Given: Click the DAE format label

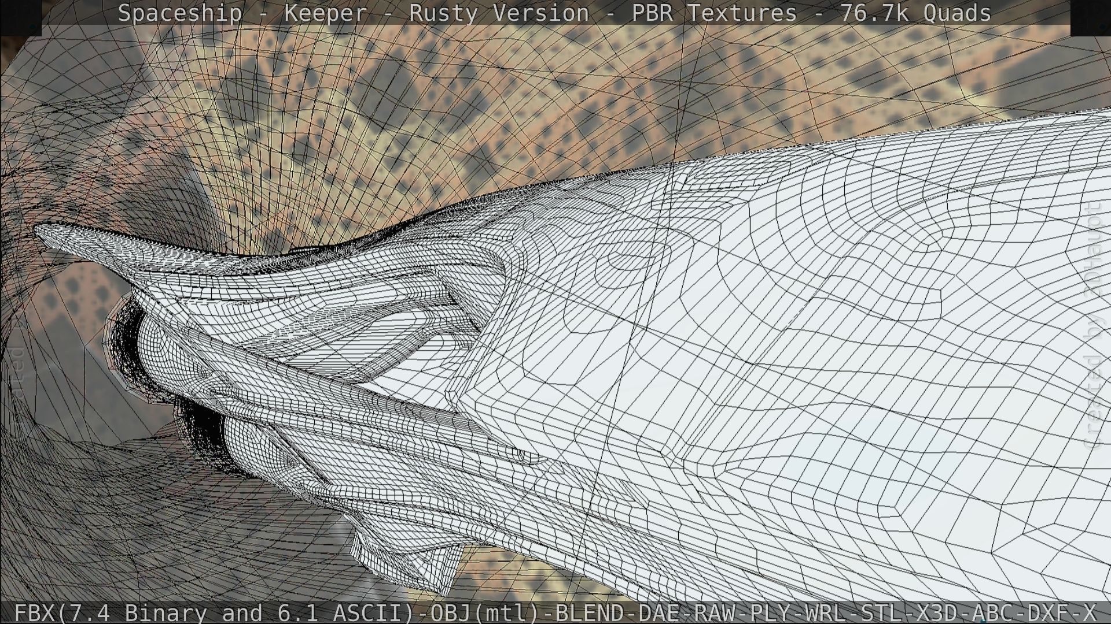Looking at the screenshot, I should click(658, 612).
